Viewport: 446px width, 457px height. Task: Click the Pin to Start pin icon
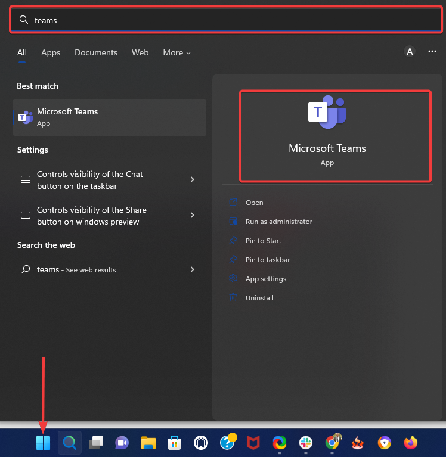click(x=233, y=241)
